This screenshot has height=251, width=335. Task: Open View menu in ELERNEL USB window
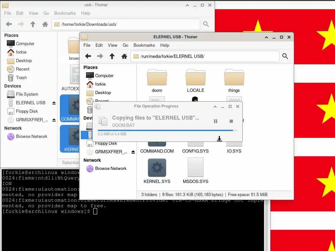[x=113, y=45]
